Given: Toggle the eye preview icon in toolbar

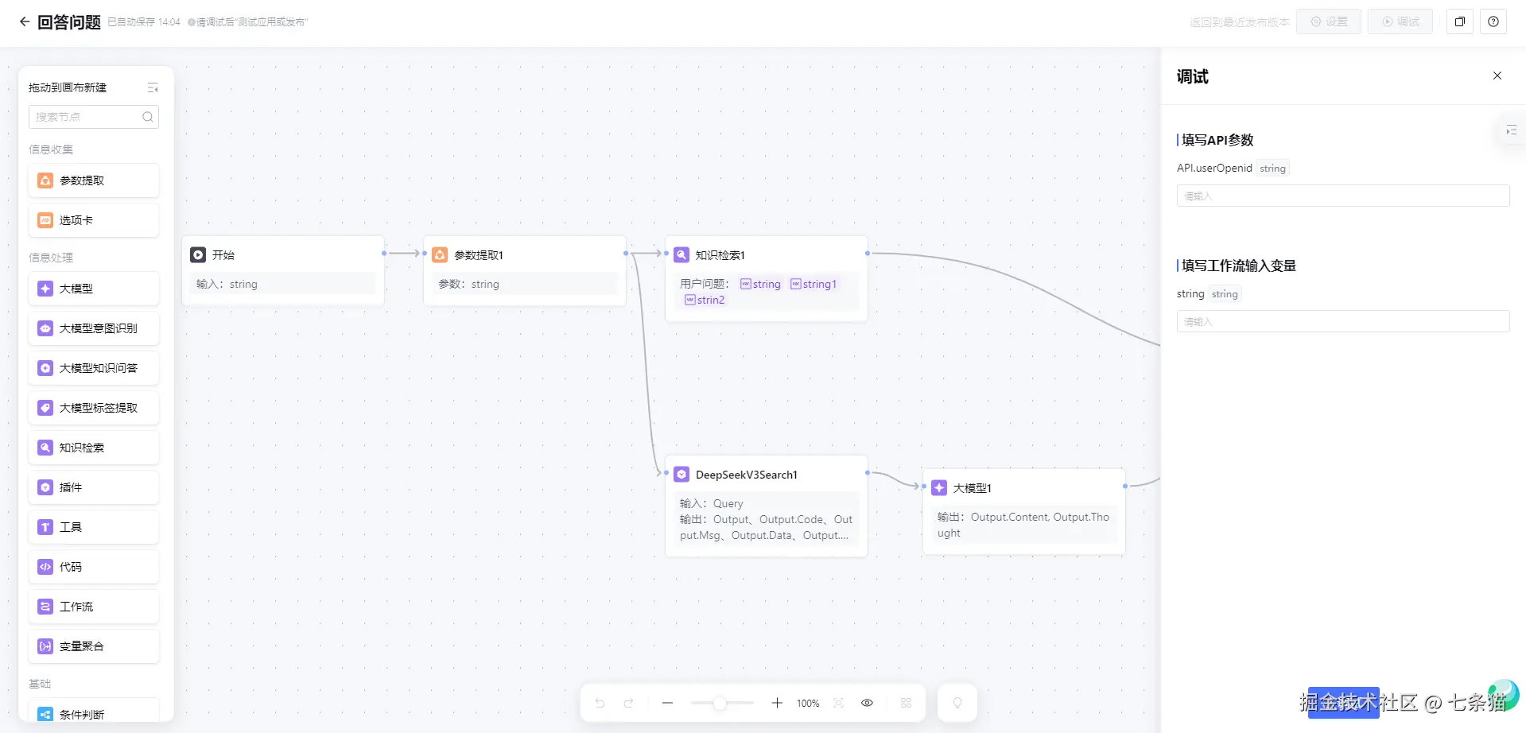Looking at the screenshot, I should (x=867, y=703).
